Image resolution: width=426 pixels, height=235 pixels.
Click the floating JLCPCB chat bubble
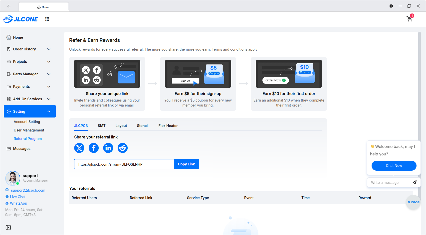413,202
